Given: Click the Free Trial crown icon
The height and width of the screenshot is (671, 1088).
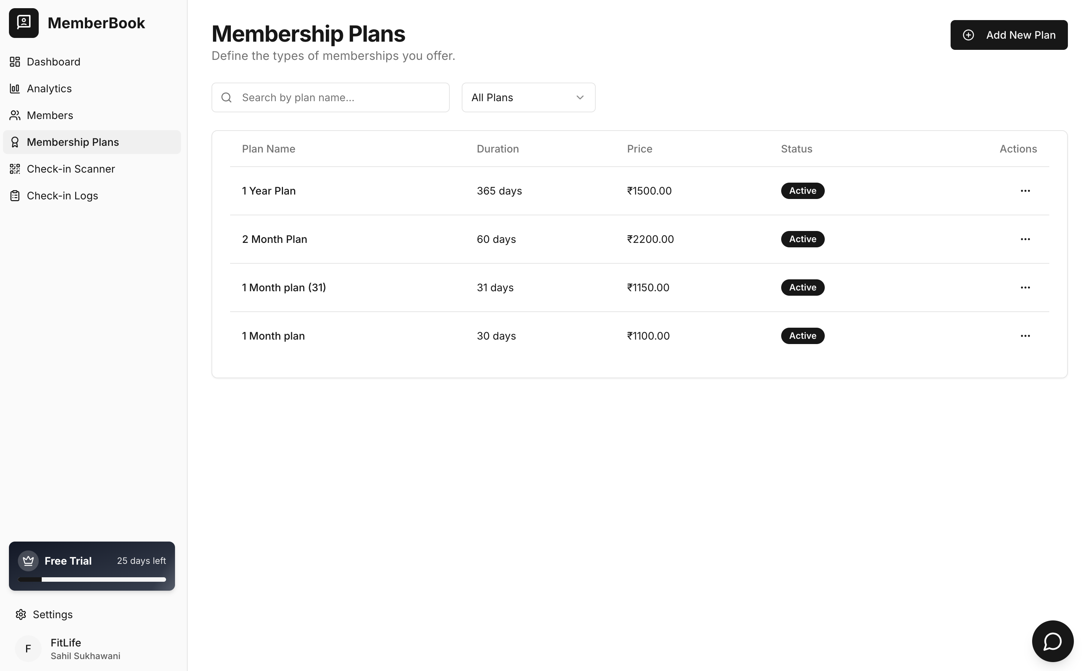Looking at the screenshot, I should (x=28, y=561).
